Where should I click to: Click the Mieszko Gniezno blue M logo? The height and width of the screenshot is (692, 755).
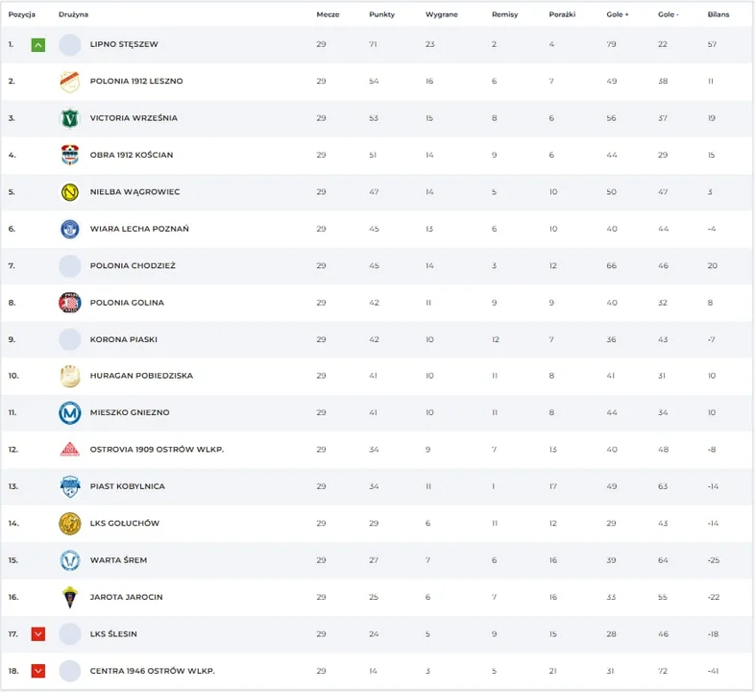[70, 412]
